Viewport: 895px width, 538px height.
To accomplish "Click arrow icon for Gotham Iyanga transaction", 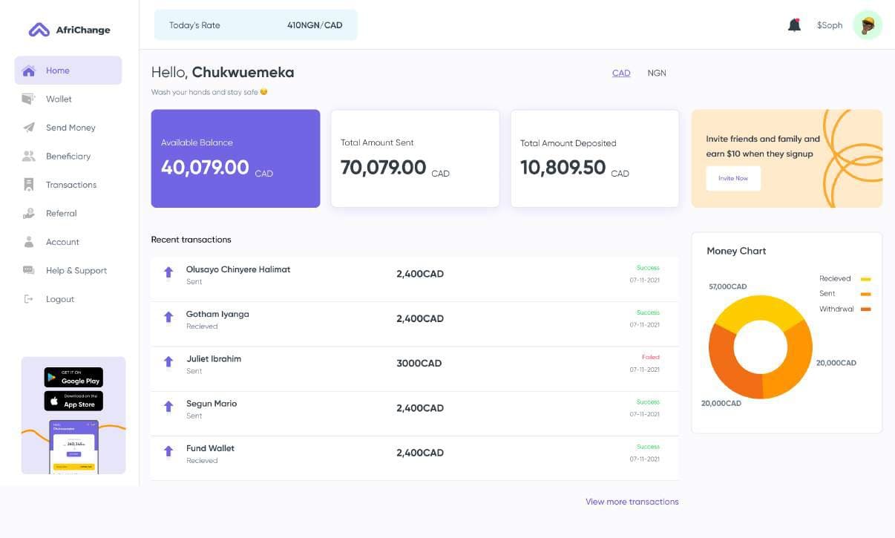I will tap(168, 318).
